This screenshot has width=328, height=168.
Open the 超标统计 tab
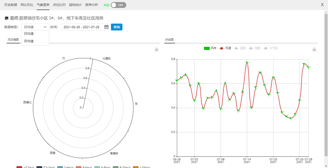[x=75, y=5]
